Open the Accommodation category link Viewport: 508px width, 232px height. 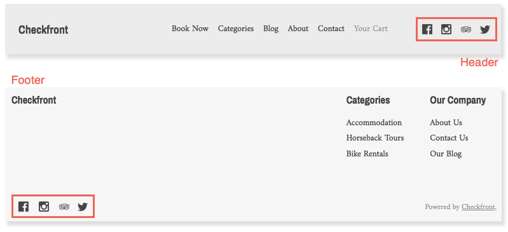tap(374, 123)
